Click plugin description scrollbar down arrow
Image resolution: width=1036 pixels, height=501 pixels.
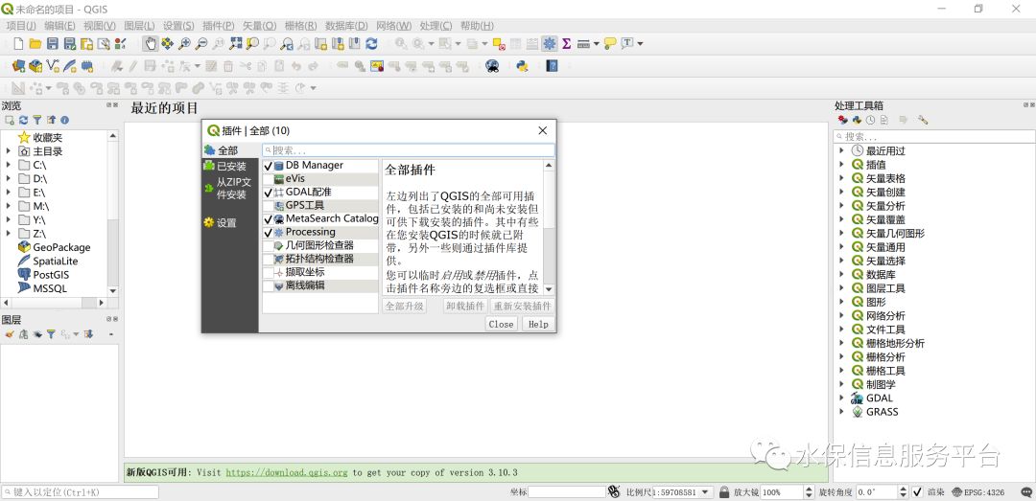pyautogui.click(x=549, y=289)
